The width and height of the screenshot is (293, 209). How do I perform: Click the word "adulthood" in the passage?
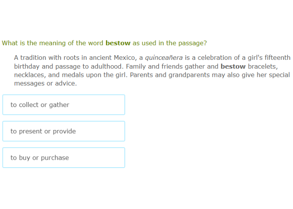click(105, 66)
